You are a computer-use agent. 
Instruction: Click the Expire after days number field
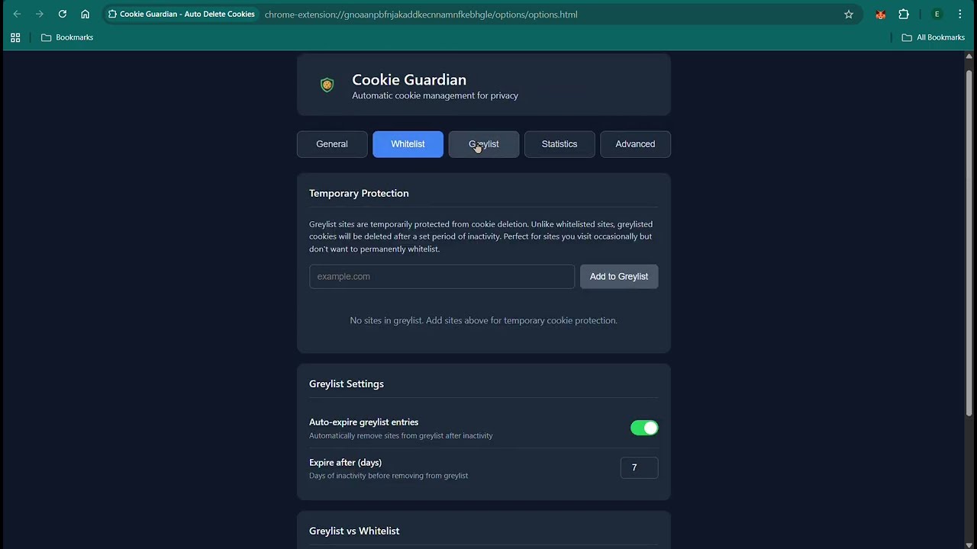coord(639,467)
